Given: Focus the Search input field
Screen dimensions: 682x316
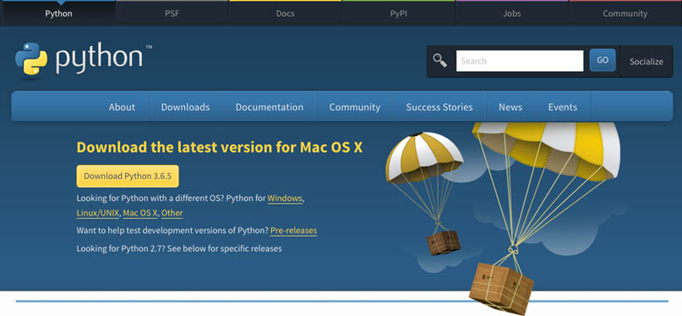Looking at the screenshot, I should [520, 61].
